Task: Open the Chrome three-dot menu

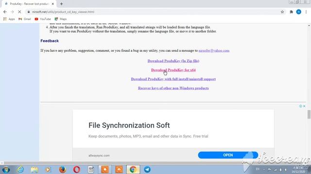Action: click(x=306, y=12)
